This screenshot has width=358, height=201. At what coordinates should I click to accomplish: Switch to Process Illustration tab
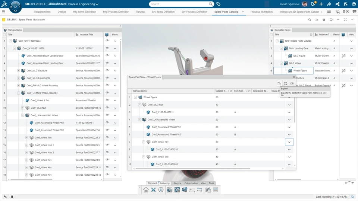(x=261, y=12)
